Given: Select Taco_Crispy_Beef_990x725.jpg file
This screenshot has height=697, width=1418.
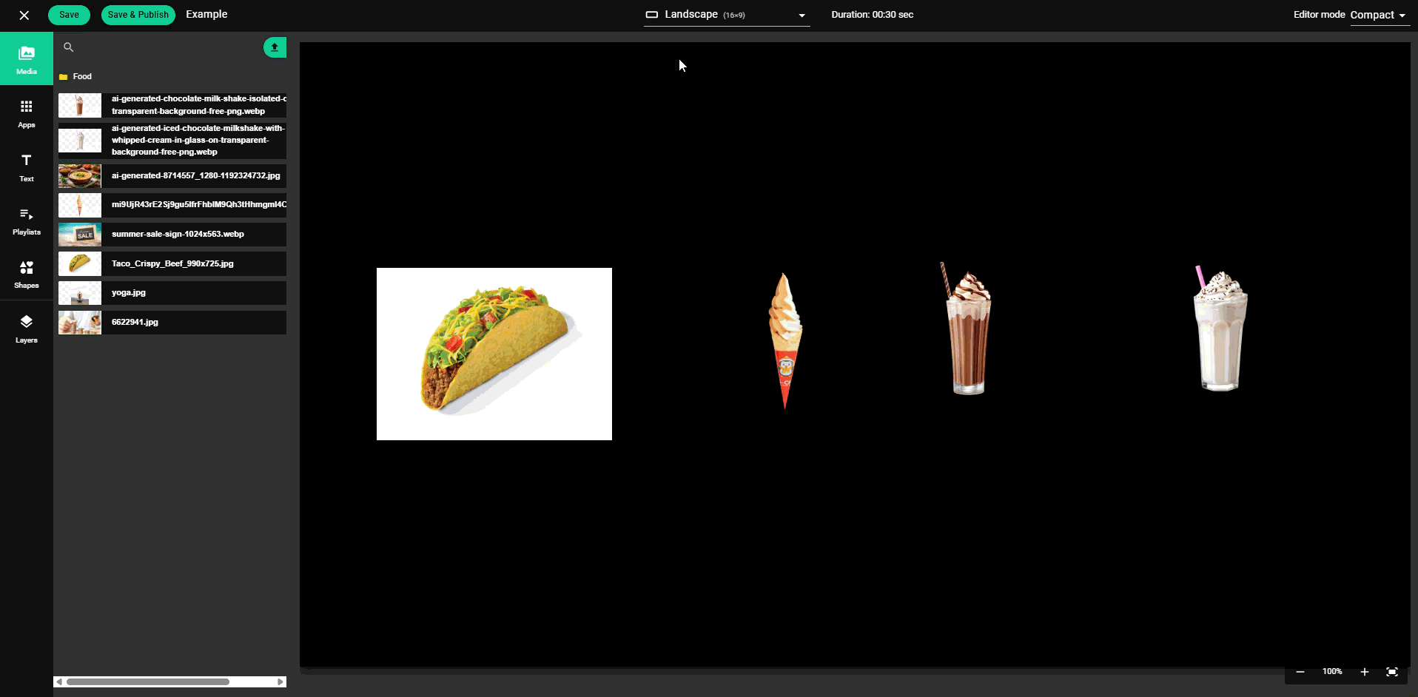Looking at the screenshot, I should [x=172, y=263].
